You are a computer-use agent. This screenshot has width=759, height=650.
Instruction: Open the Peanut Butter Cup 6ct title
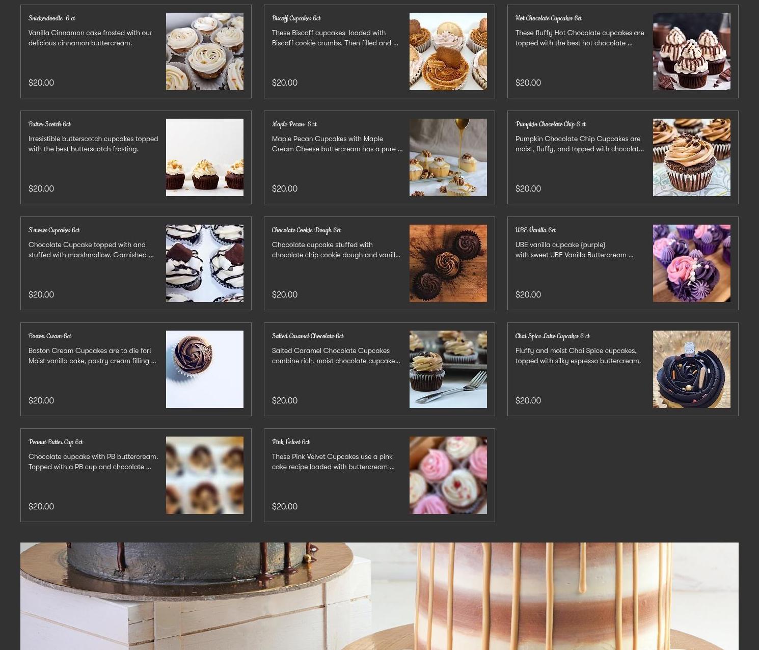[x=56, y=442]
